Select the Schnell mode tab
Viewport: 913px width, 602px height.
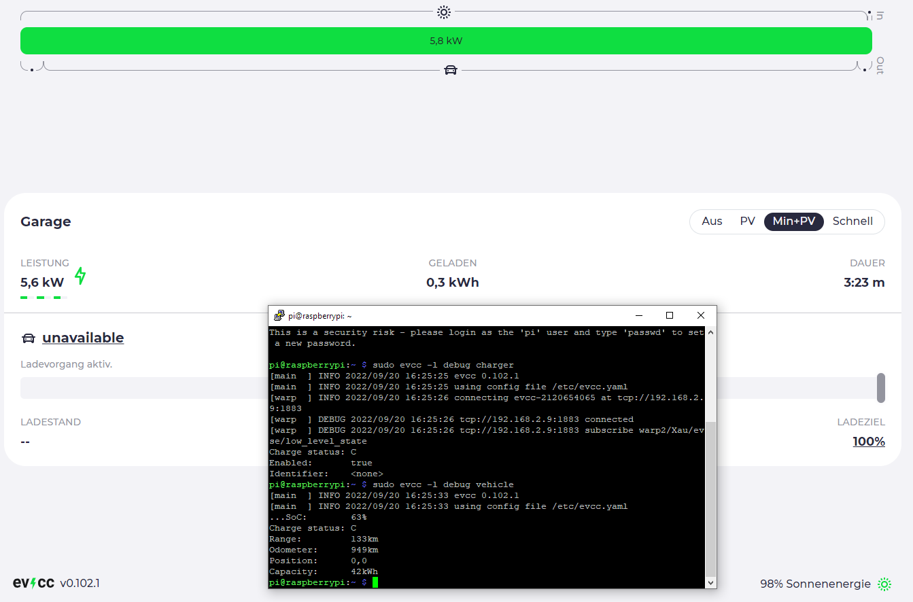[x=852, y=221]
